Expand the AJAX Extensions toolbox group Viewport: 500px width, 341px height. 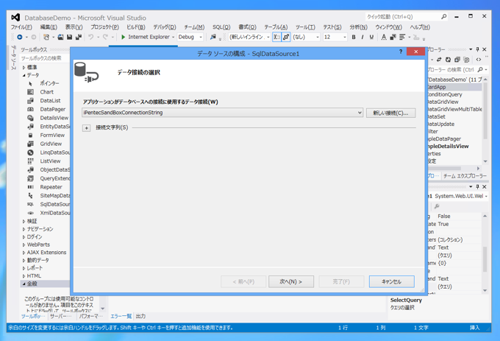coord(24,252)
